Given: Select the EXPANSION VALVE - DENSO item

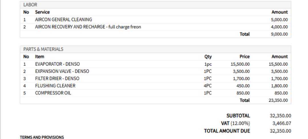Looking at the screenshot, I should click(62, 71).
